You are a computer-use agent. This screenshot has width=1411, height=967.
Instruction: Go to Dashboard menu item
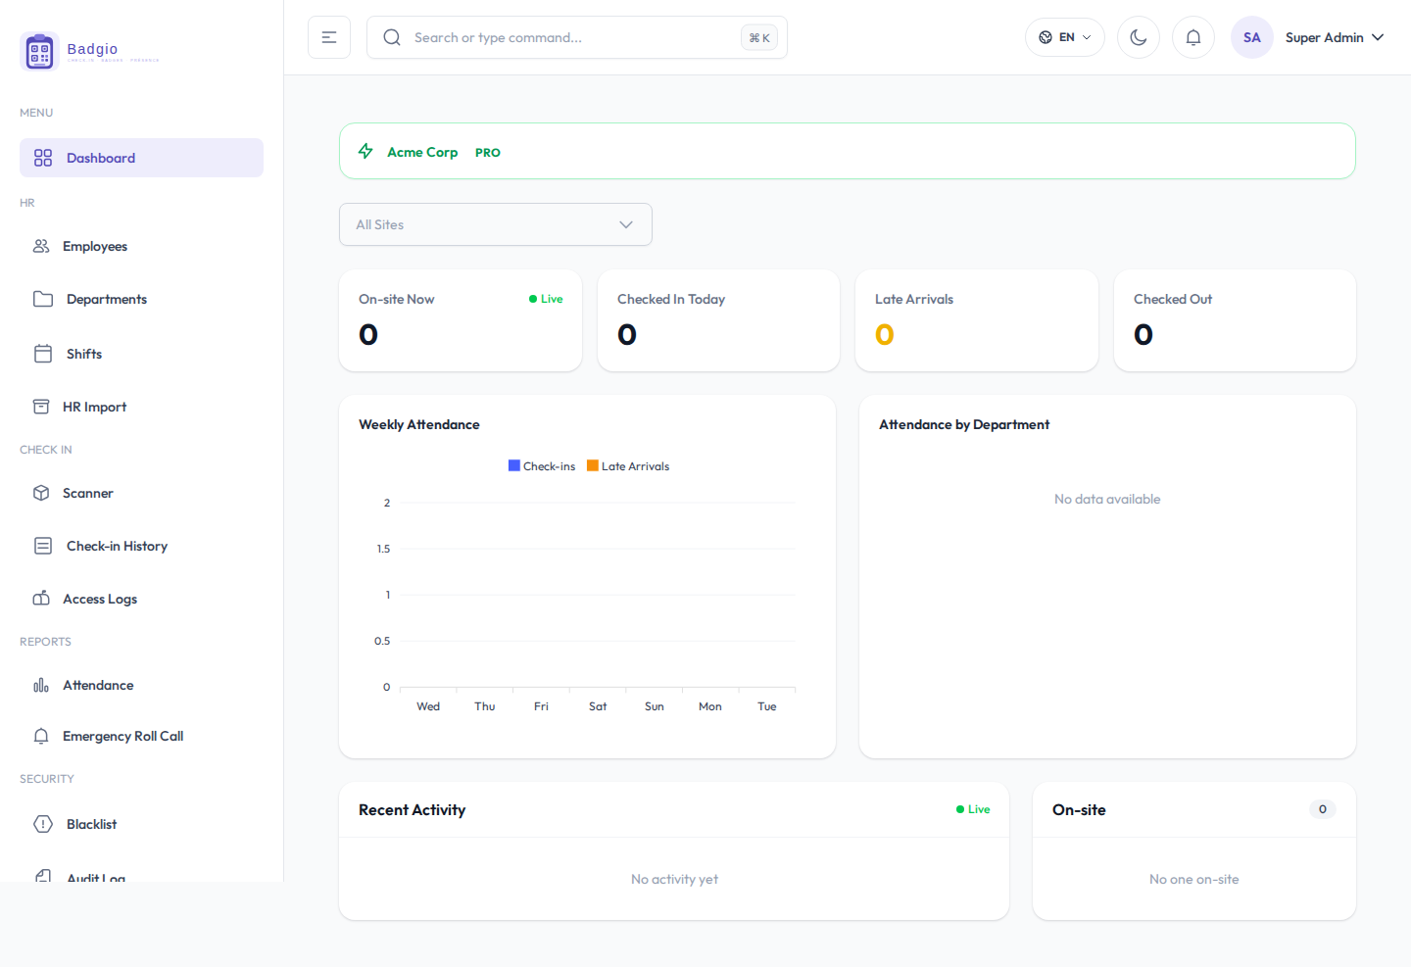[x=141, y=158]
